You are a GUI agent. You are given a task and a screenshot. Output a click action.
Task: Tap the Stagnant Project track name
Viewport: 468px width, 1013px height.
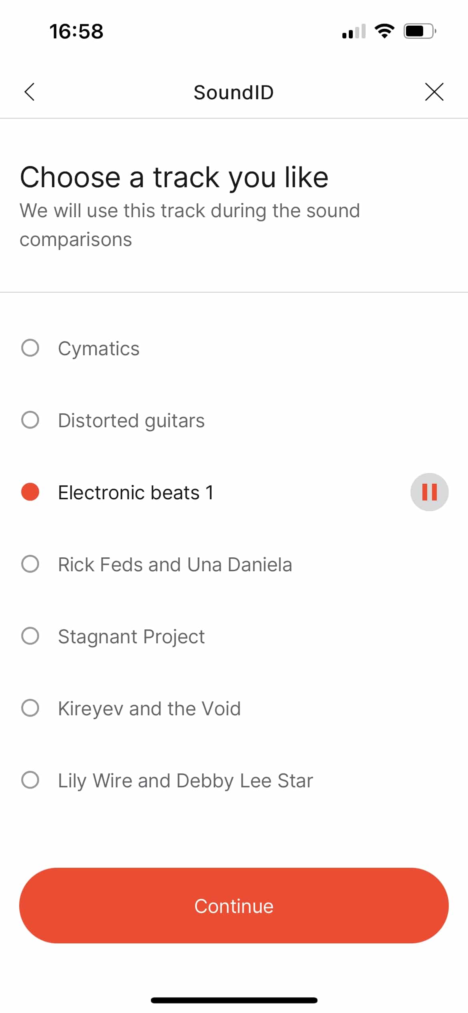(x=131, y=637)
